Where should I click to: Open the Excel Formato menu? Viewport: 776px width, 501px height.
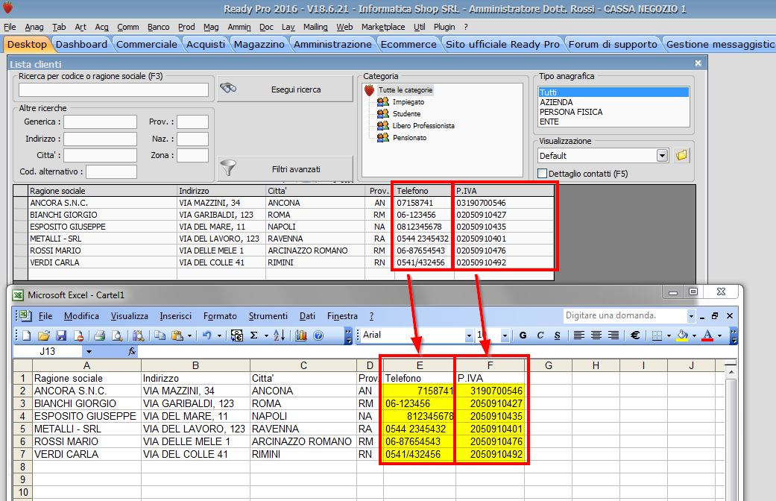coord(220,316)
